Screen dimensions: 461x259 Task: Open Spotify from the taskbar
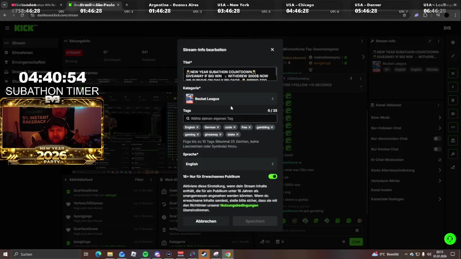145,254
